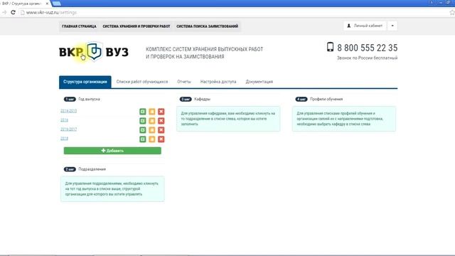Close the ВКР browser tab
455x256 pixels.
tap(47, 4)
